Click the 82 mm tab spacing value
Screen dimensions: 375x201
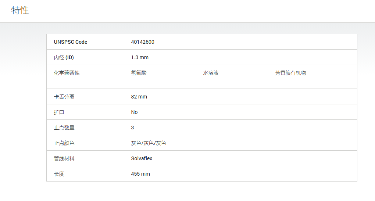[x=139, y=97]
